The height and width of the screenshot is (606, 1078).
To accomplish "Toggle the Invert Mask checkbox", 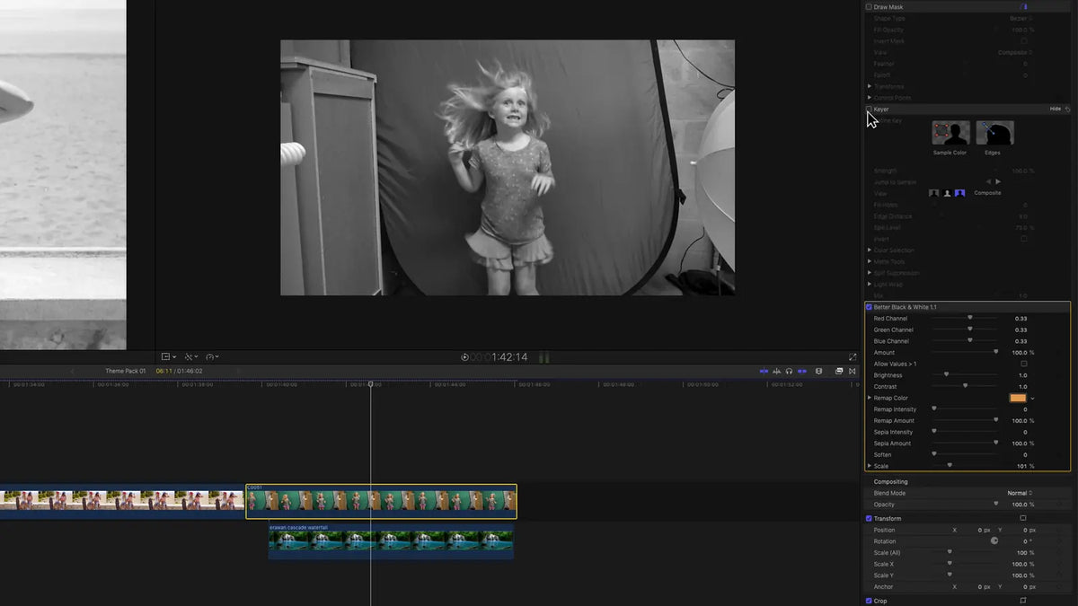I will click(1023, 40).
